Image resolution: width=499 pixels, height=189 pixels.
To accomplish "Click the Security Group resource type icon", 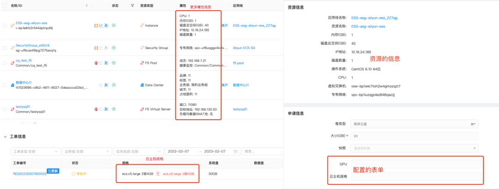I will (142, 48).
